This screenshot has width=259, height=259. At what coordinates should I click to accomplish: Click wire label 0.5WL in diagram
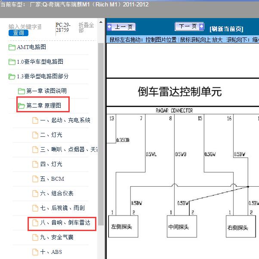click(151, 154)
